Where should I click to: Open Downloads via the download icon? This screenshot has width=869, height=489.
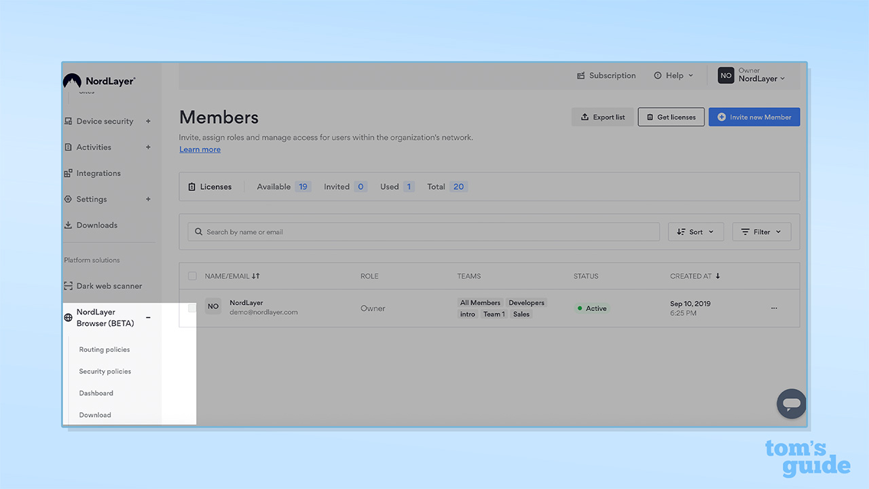click(69, 225)
